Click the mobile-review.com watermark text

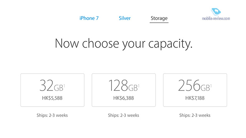(x=216, y=18)
